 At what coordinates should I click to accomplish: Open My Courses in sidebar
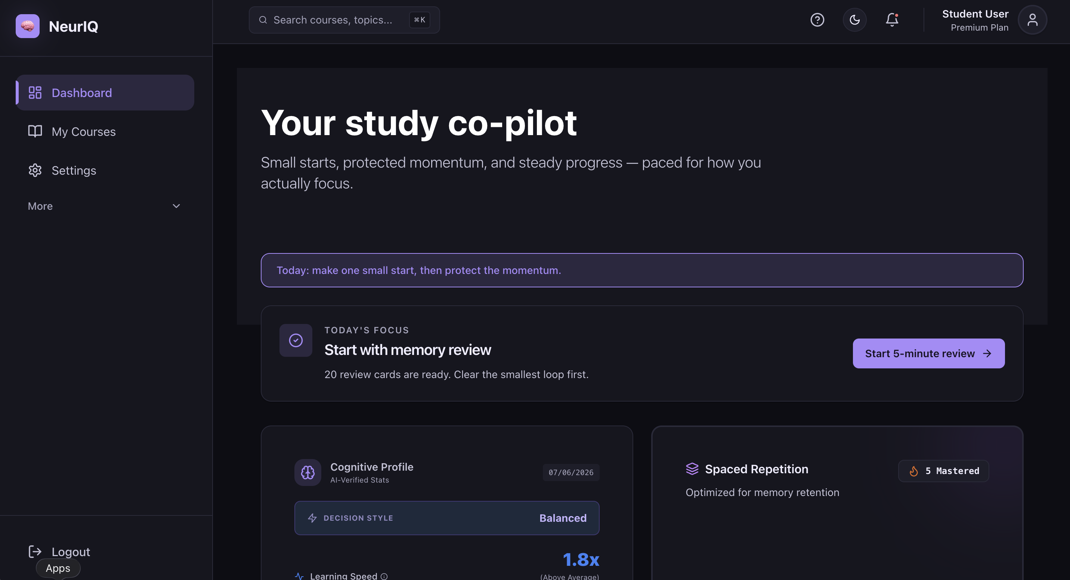(x=105, y=131)
